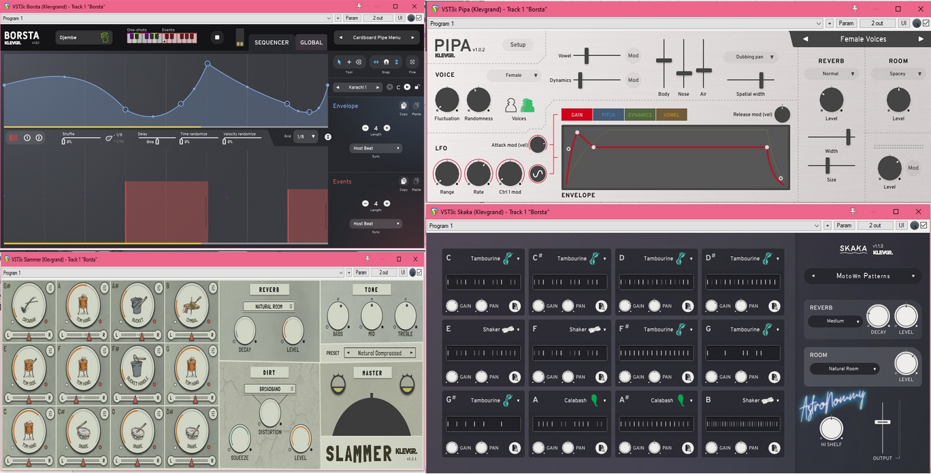Select the green multi-voices icon in Pipa
Image resolution: width=931 pixels, height=474 pixels.
click(x=527, y=105)
